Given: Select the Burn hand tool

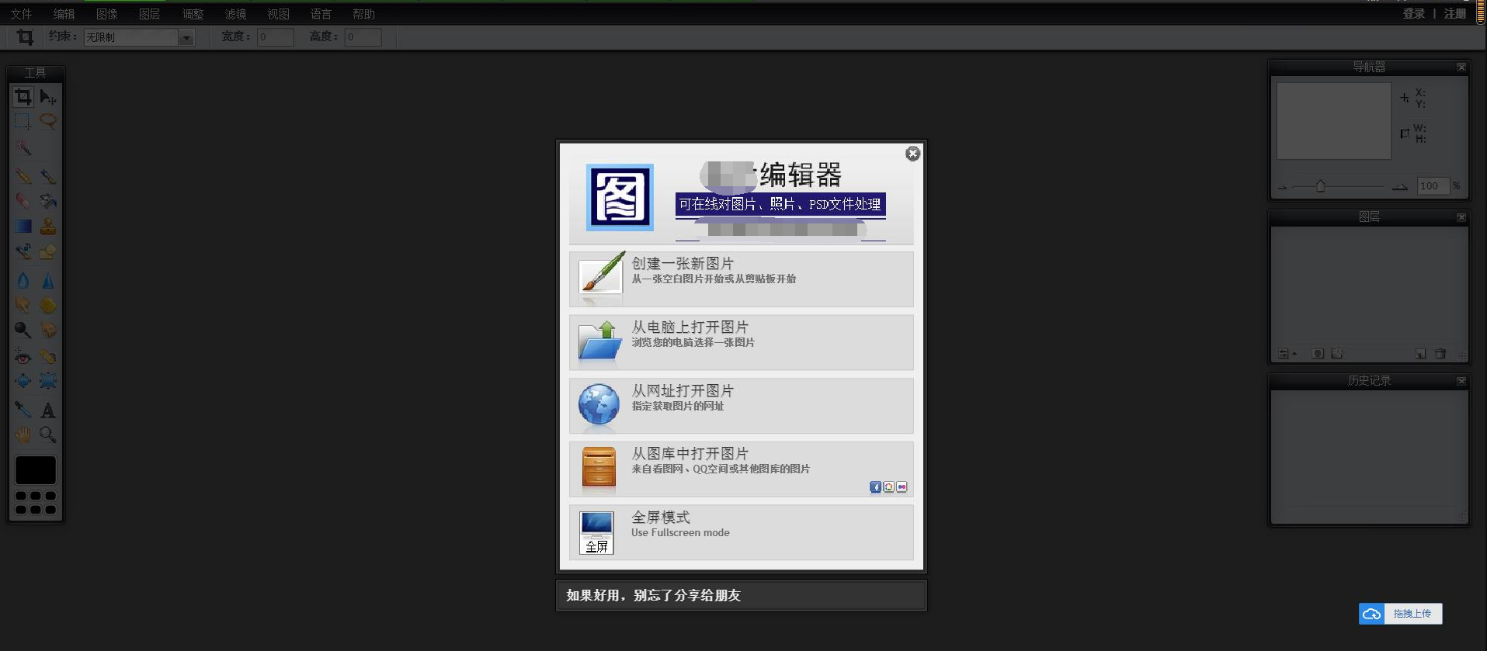Looking at the screenshot, I should tap(48, 330).
